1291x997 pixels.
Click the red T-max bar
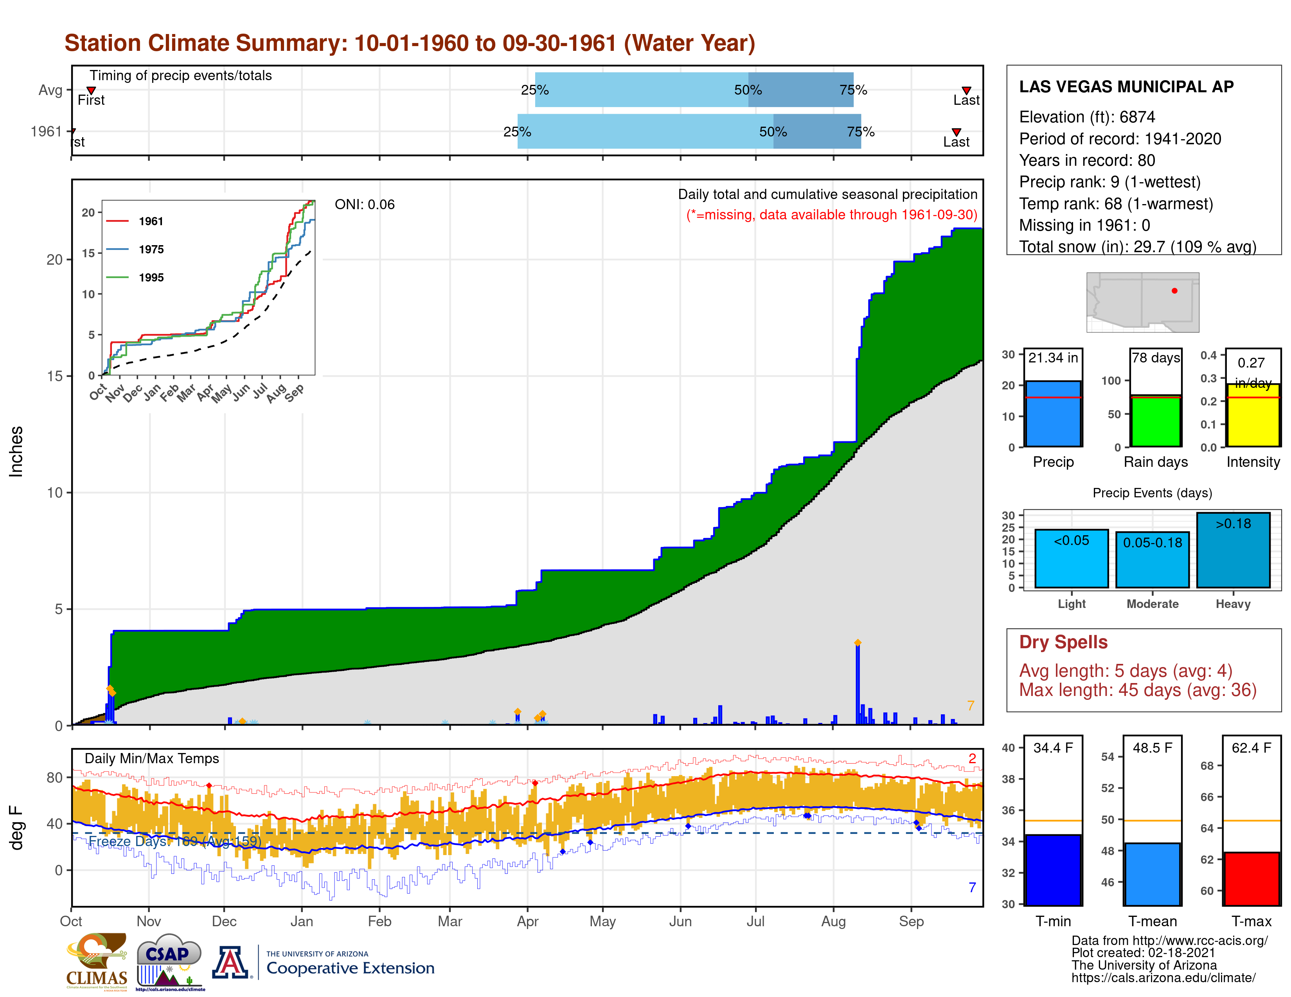point(1252,878)
